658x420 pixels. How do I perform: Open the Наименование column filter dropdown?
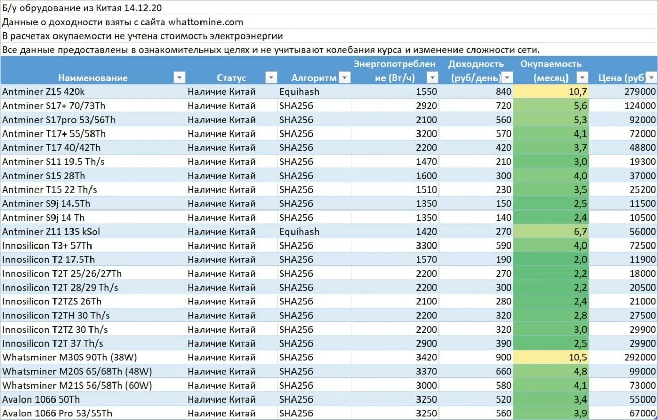[x=179, y=78]
